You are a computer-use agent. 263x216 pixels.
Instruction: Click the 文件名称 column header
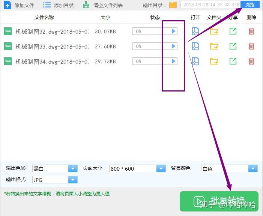pyautogui.click(x=44, y=17)
